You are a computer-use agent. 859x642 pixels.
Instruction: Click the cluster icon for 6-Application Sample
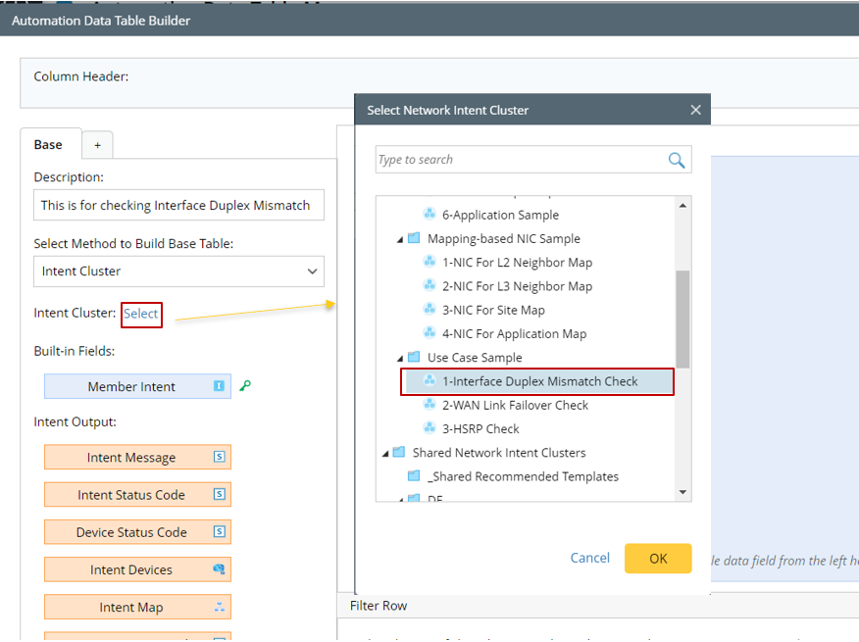429,215
